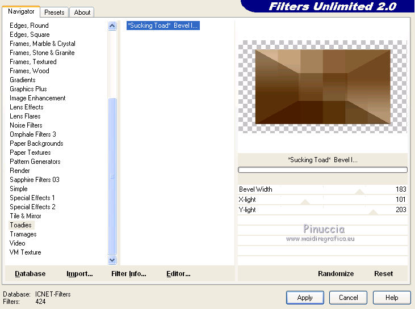Click the Bevel Width slider

pos(322,189)
